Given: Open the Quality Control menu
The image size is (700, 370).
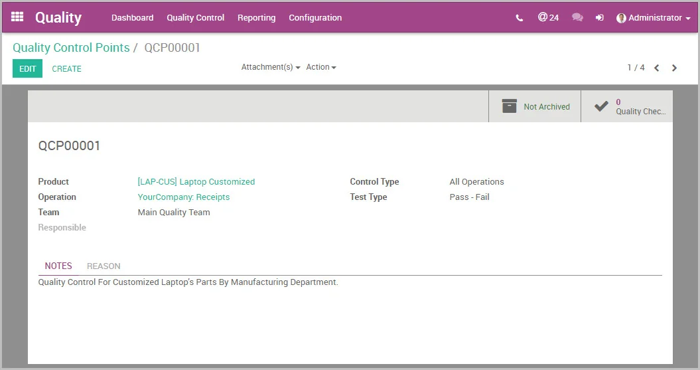Looking at the screenshot, I should (x=196, y=18).
